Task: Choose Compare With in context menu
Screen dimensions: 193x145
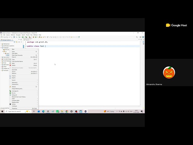Action: tap(24, 101)
